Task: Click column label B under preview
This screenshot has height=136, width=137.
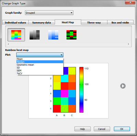Action: 64,115
